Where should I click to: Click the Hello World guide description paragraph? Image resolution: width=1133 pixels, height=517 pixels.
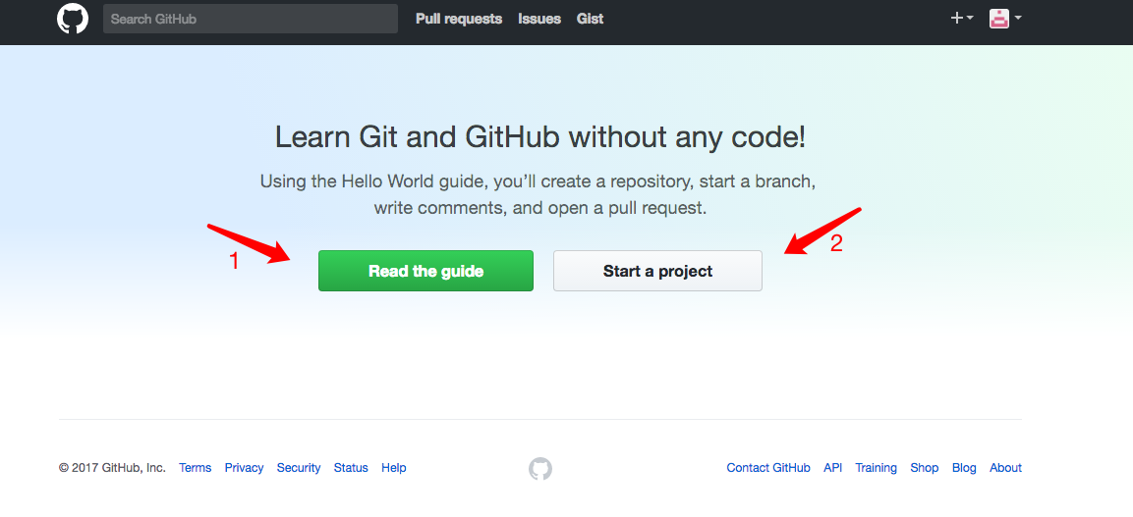(538, 194)
